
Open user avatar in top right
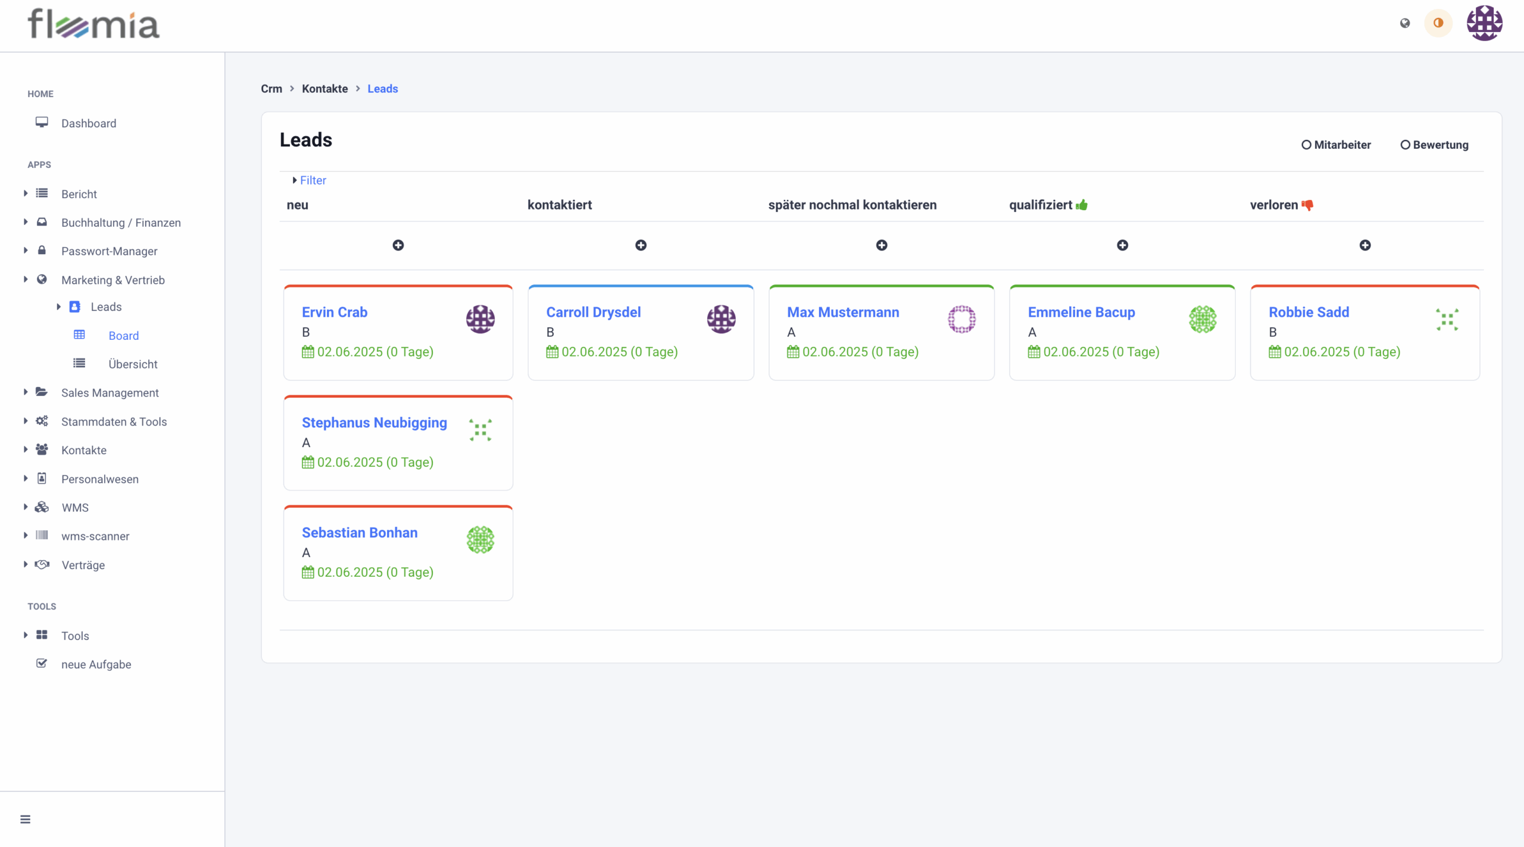point(1484,23)
